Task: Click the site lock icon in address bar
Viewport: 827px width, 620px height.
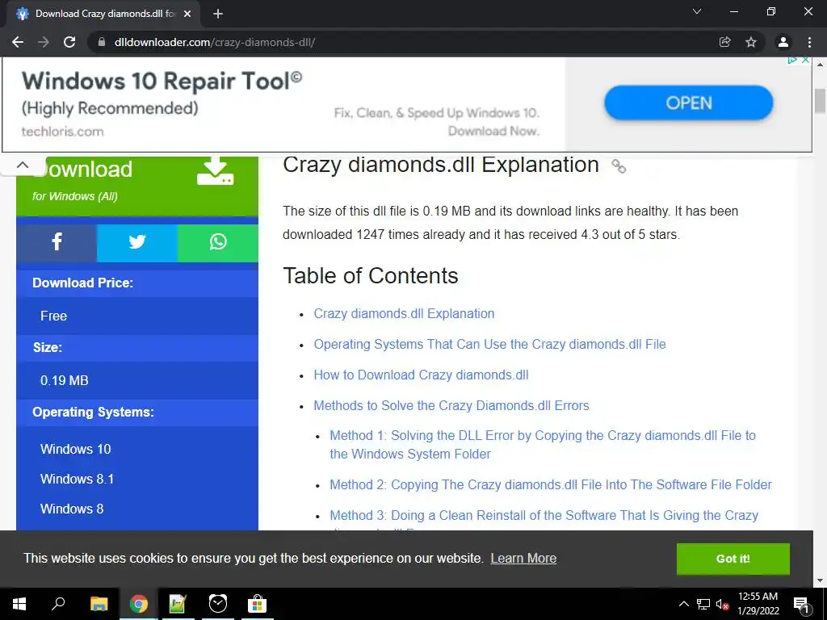Action: coord(102,42)
